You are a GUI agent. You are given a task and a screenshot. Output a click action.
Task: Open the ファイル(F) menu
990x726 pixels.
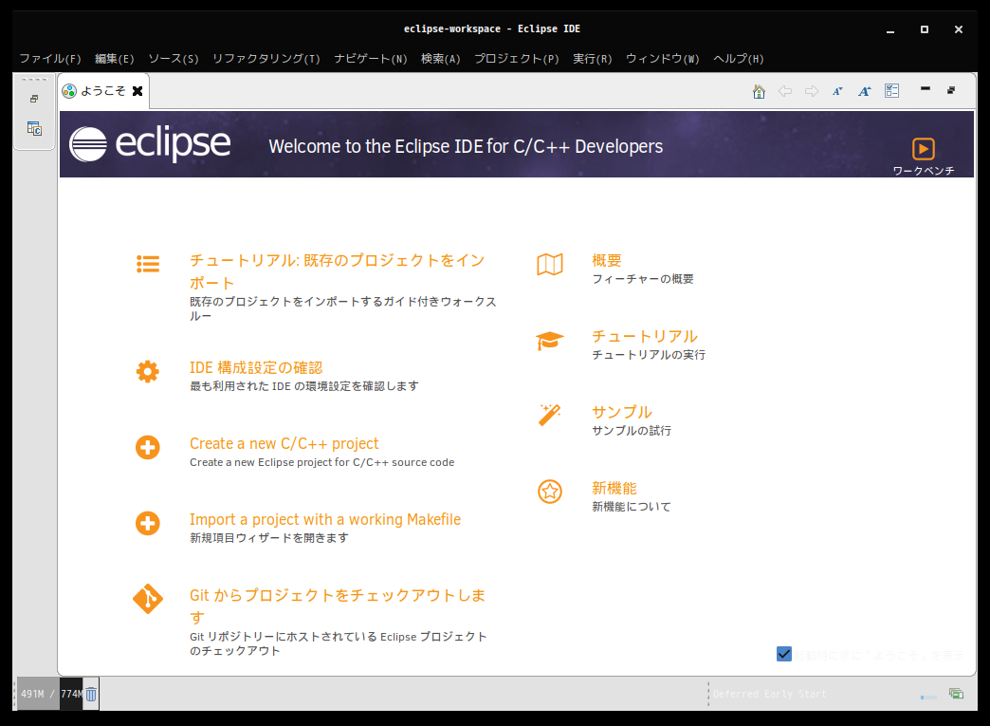coord(50,59)
